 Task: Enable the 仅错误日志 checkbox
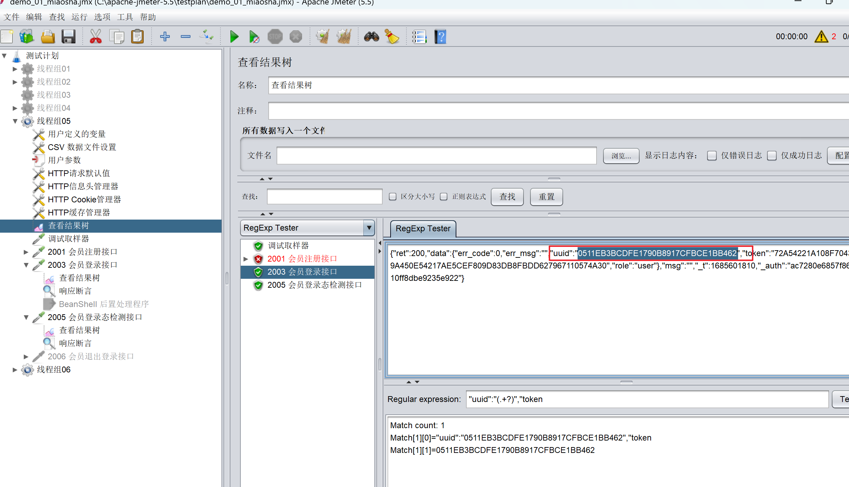tap(712, 156)
